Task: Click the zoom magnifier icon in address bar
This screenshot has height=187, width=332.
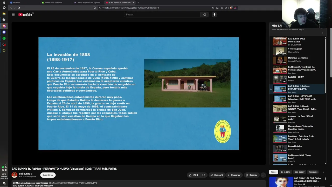Action: (222, 8)
